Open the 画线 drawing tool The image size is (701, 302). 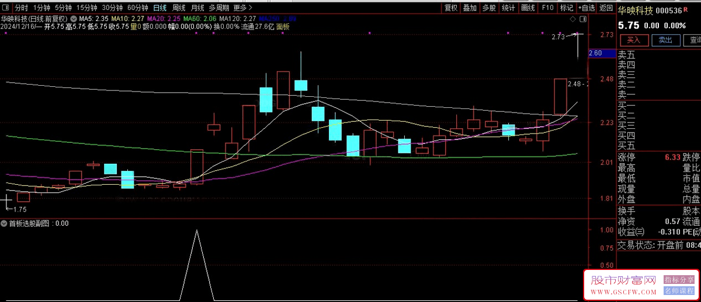tap(528, 8)
